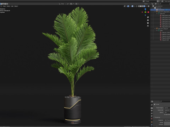Open the Device CPU dropdown
The height and width of the screenshot is (127, 170).
tap(167, 113)
